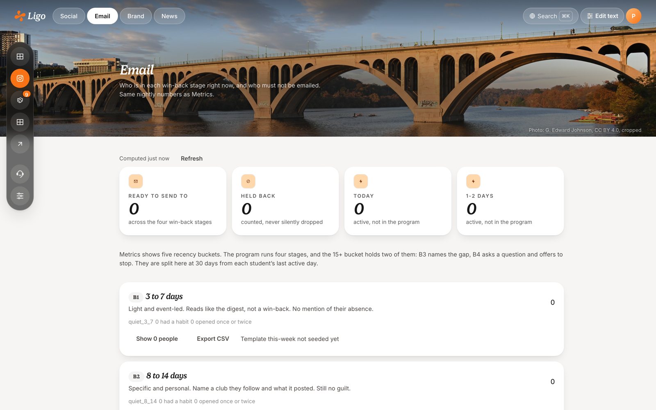Click the '8 to 14 days' heading
This screenshot has height=410, width=656.
(166, 376)
